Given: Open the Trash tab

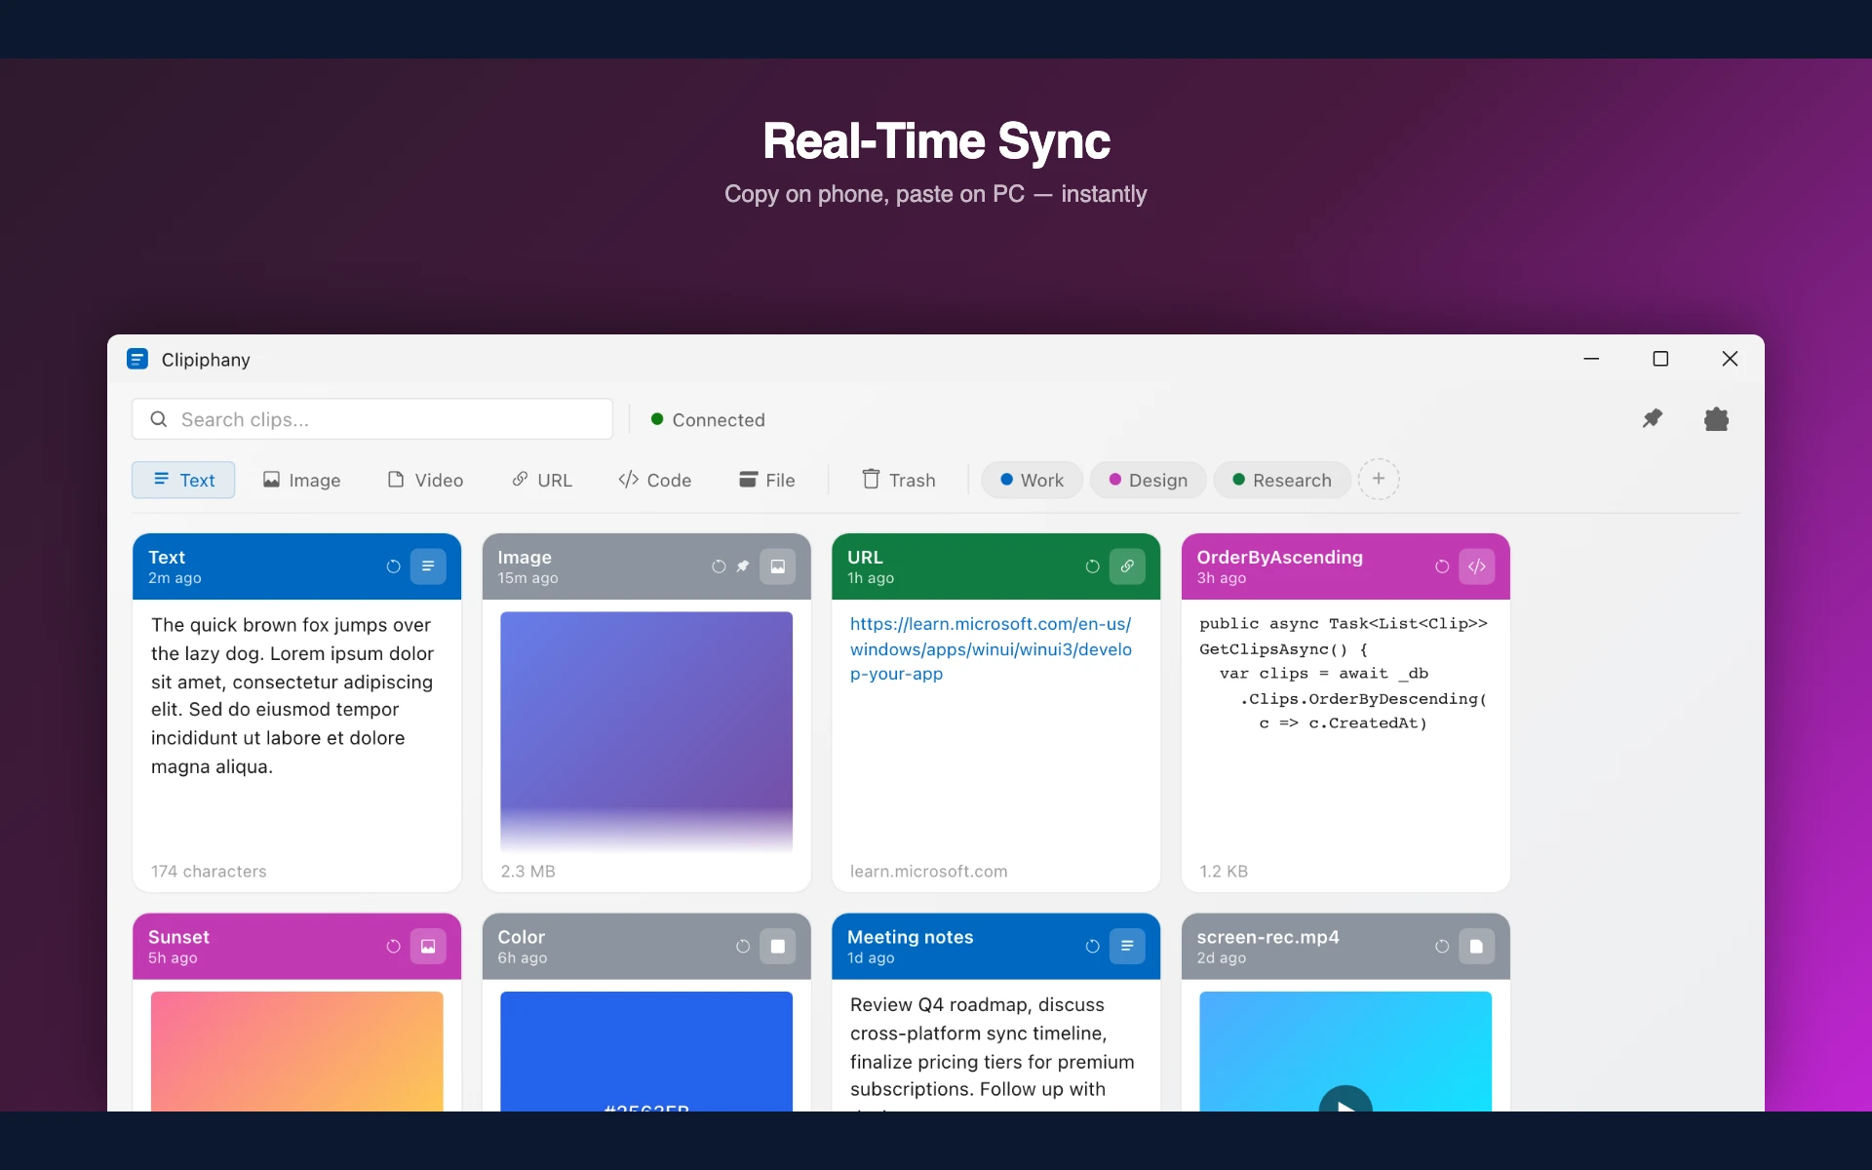Looking at the screenshot, I should tap(899, 480).
